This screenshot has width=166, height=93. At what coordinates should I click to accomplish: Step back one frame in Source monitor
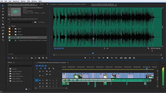coord(103,58)
